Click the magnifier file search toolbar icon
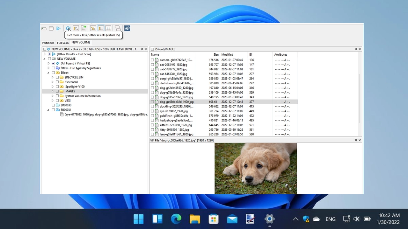The height and width of the screenshot is (229, 408). click(x=76, y=28)
